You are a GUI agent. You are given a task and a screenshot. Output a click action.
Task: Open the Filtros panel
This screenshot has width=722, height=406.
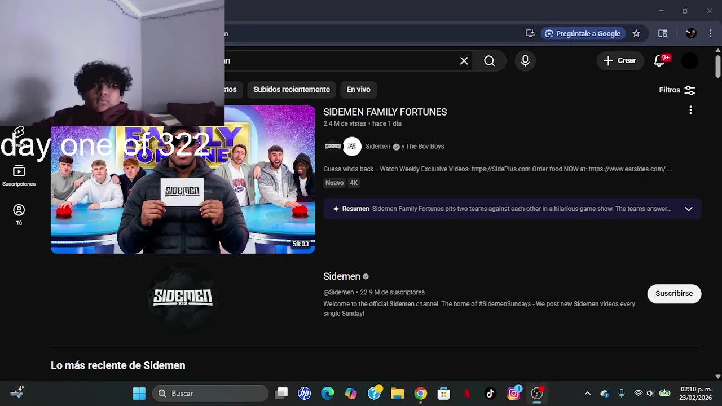coord(677,90)
